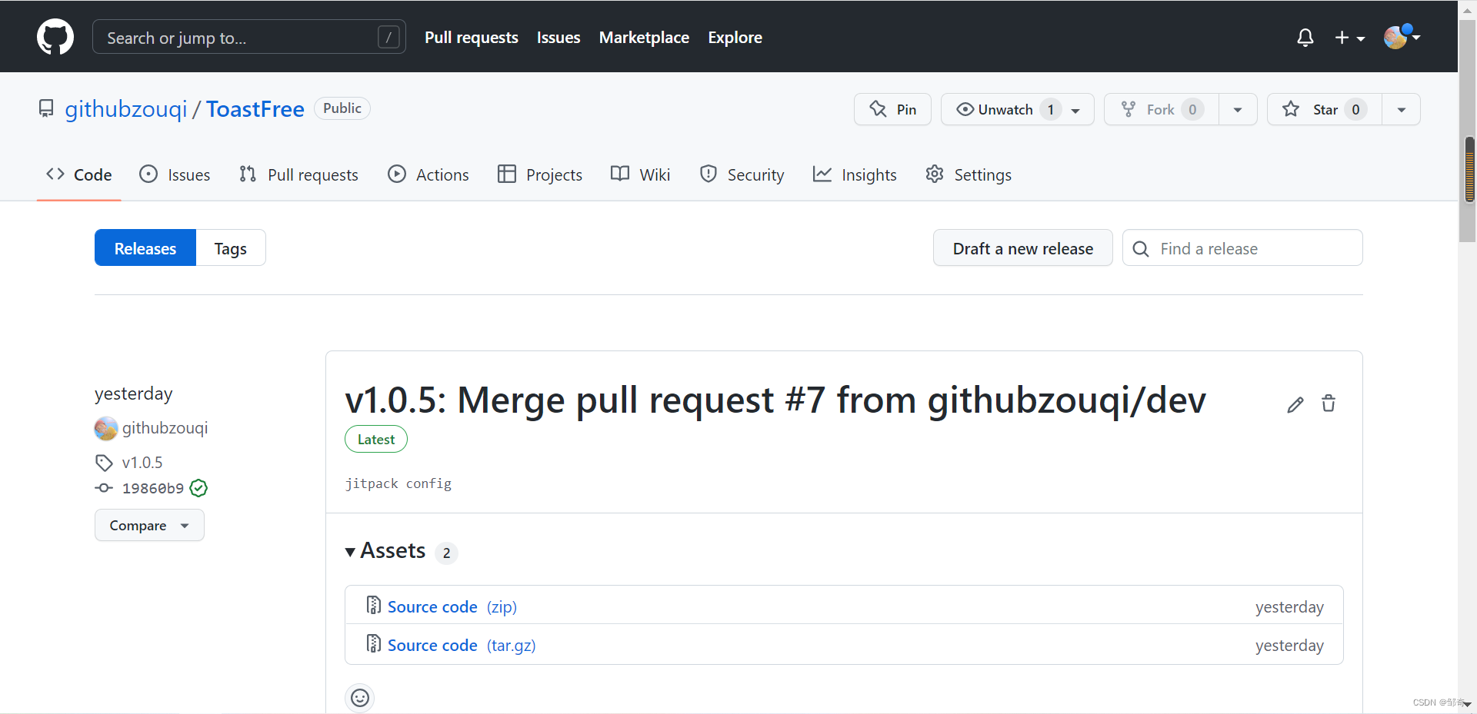Open the ToastFree repository link
This screenshot has height=714, width=1477.
coord(255,109)
